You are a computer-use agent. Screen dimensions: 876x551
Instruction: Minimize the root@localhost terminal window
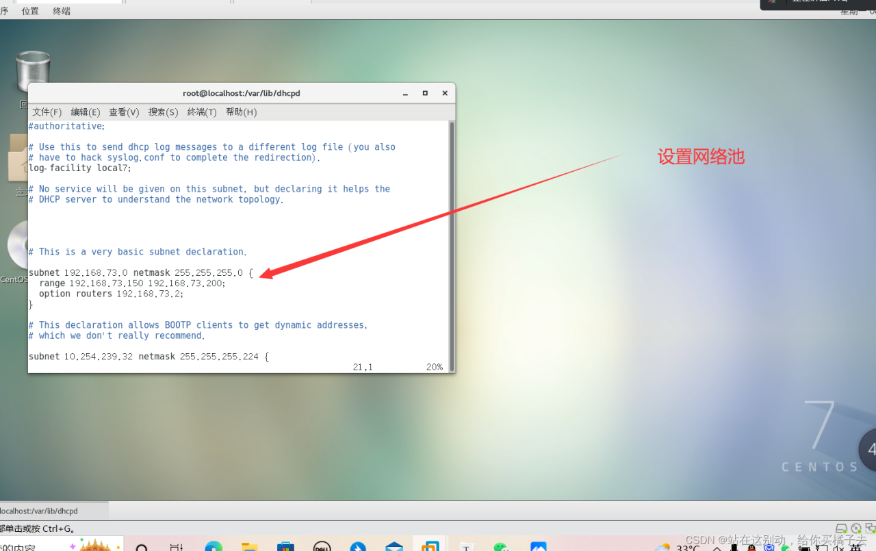point(406,93)
